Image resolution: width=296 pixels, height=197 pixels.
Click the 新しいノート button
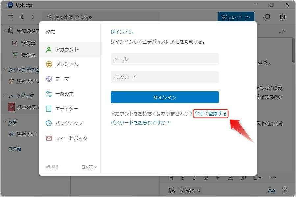tap(236, 17)
